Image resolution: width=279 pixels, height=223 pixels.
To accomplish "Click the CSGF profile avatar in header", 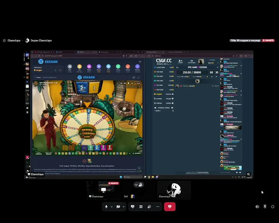I will coord(201,62).
